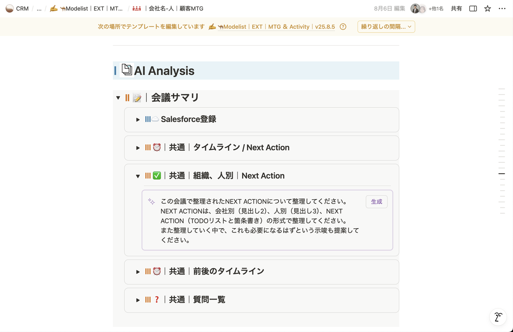513x332 pixels.
Task: Open the three-dot page options menu
Action: pos(502,9)
